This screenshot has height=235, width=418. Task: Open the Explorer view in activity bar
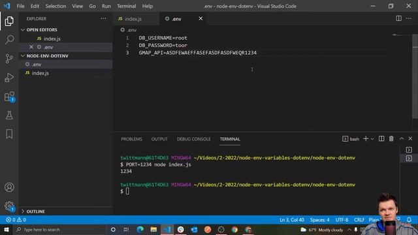pyautogui.click(x=9, y=21)
